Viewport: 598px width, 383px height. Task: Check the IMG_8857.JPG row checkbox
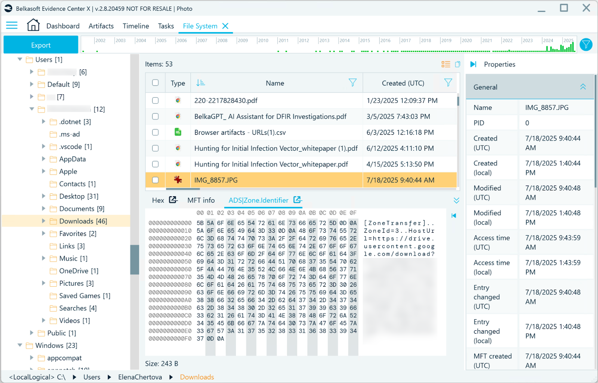point(155,180)
